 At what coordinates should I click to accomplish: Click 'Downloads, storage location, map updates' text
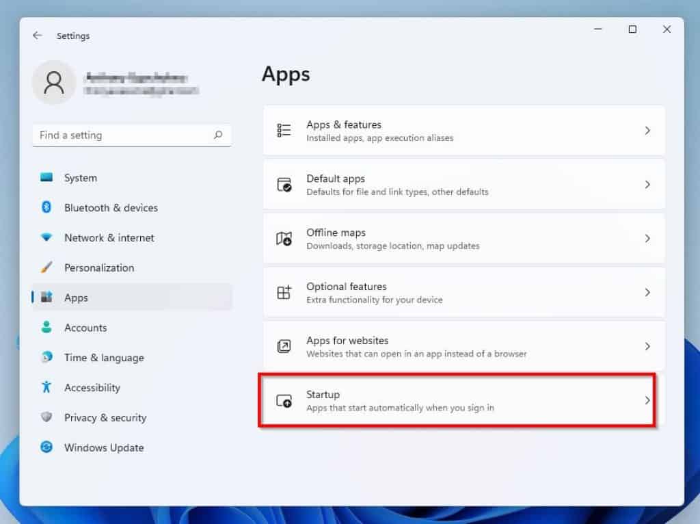pyautogui.click(x=393, y=246)
